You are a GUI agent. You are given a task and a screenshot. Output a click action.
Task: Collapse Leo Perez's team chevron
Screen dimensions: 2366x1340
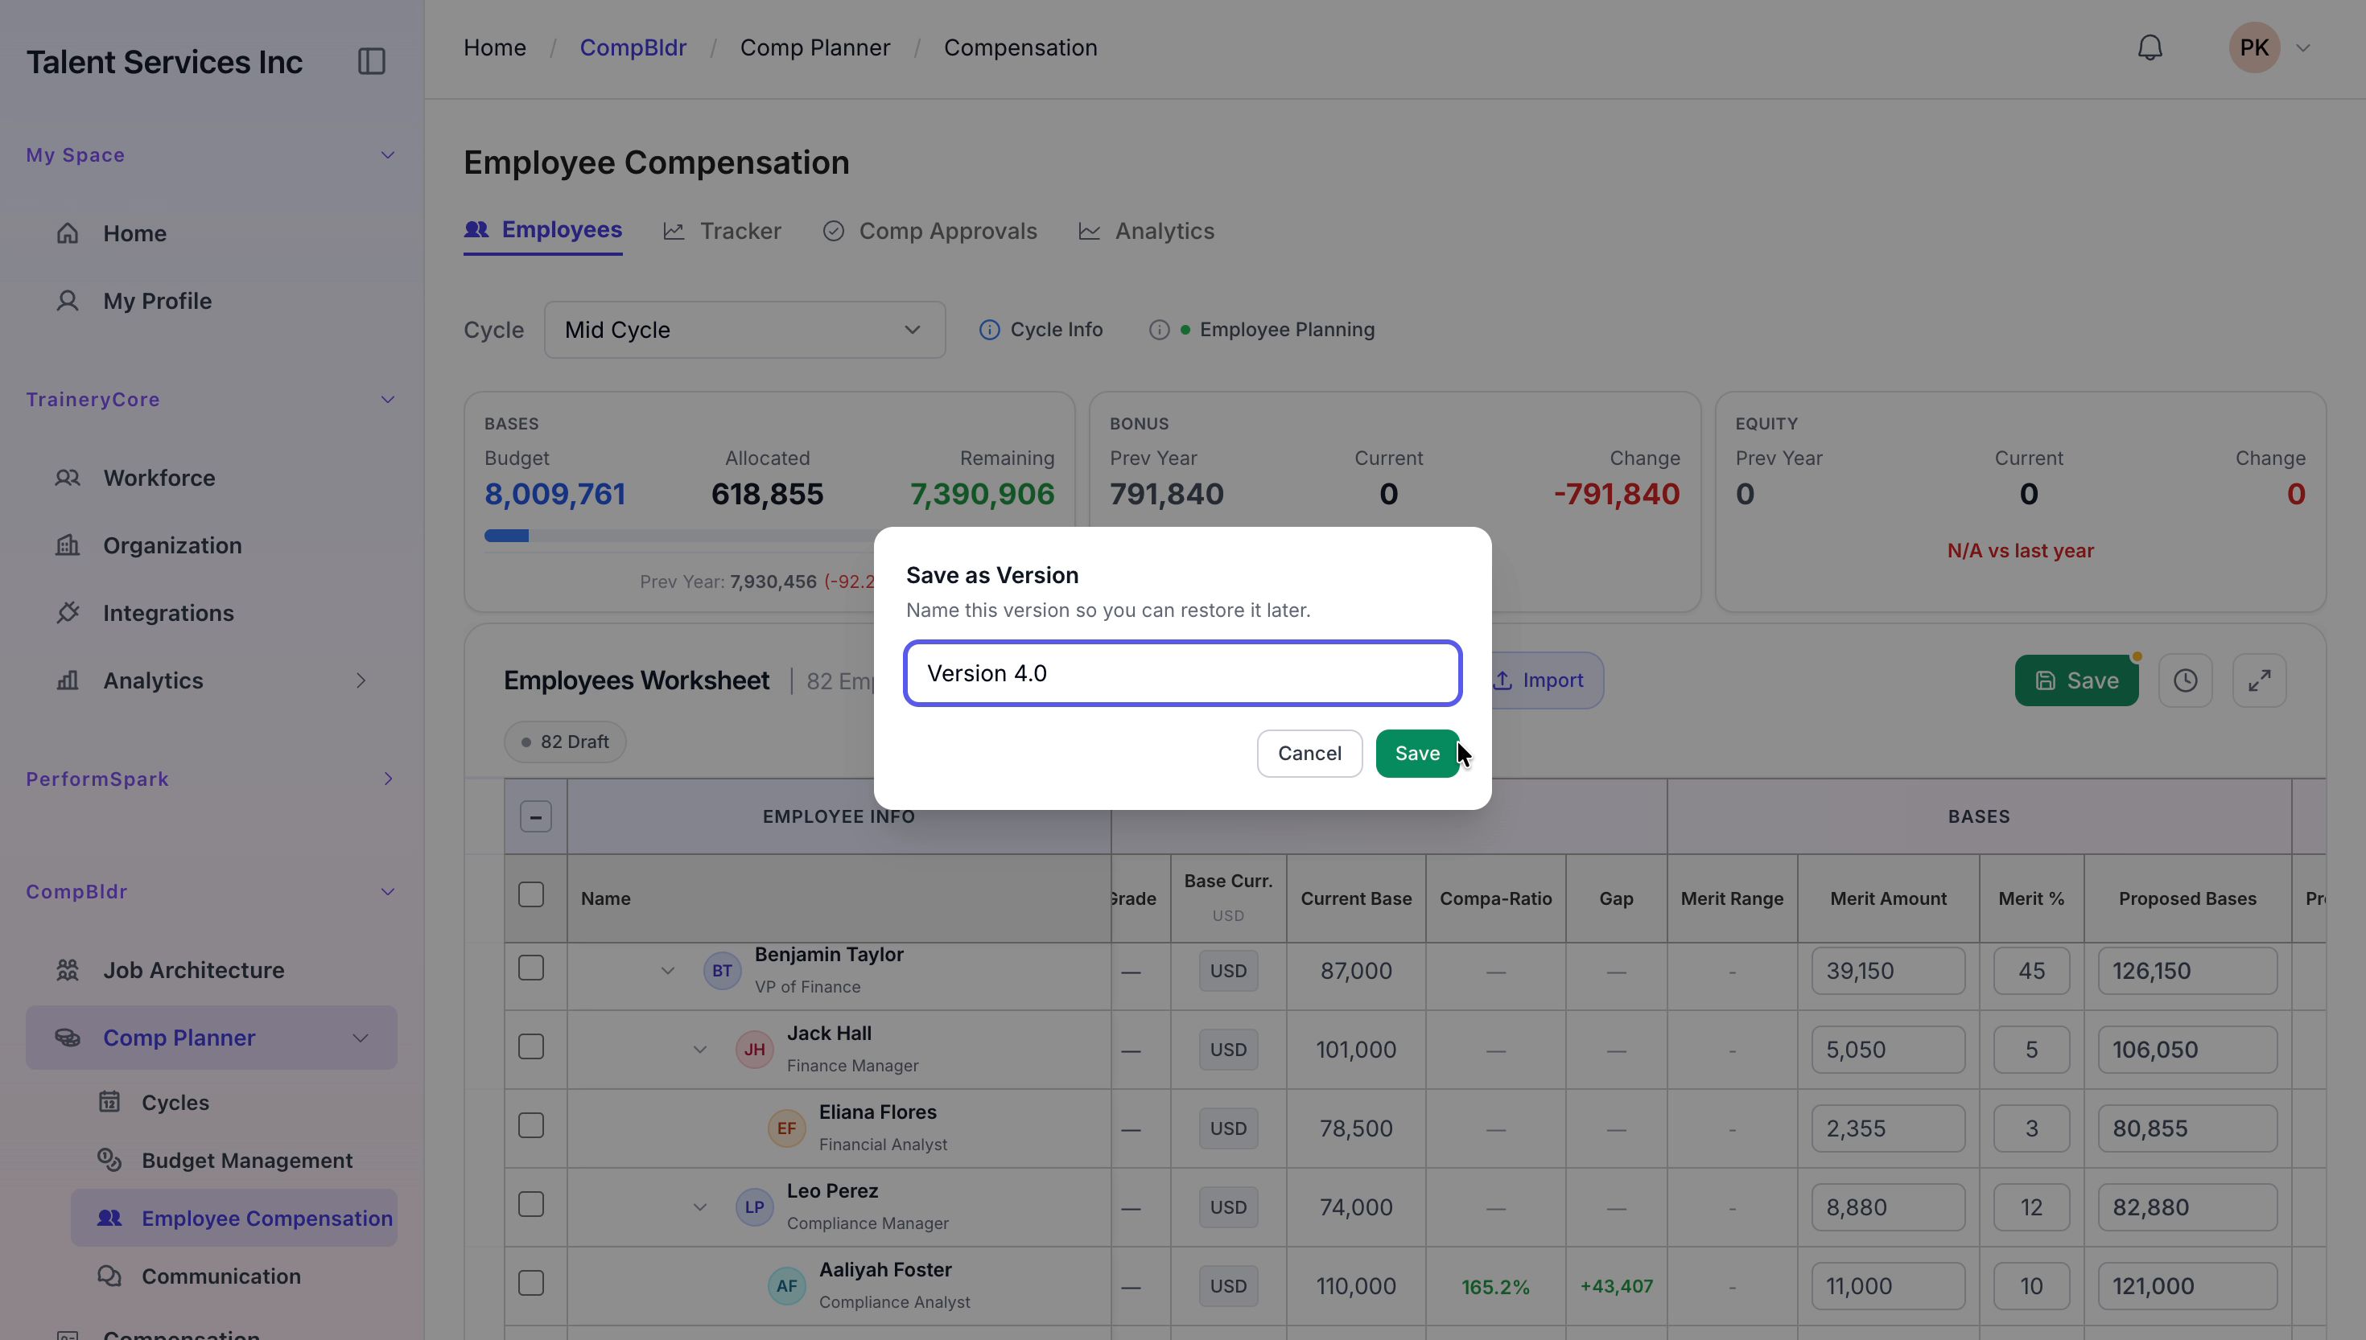tap(699, 1206)
